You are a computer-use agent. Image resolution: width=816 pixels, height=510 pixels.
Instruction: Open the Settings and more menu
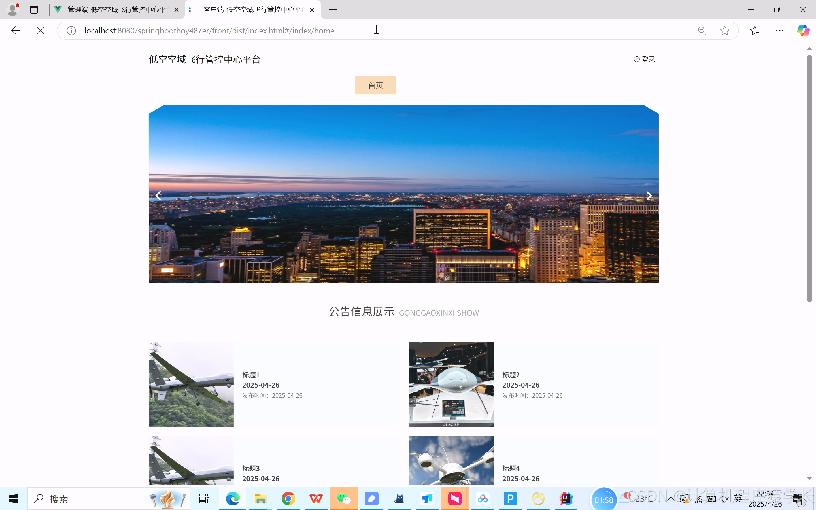pos(779,30)
